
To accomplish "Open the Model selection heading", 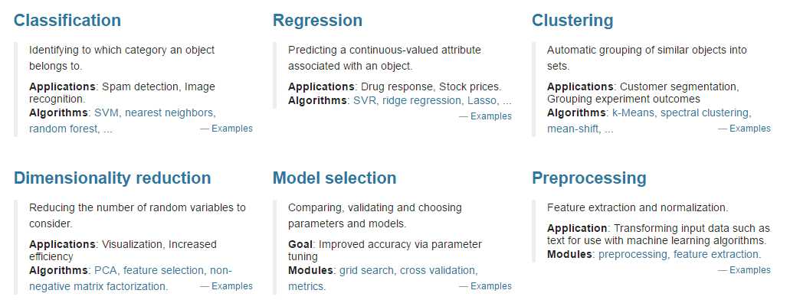I will (x=335, y=178).
